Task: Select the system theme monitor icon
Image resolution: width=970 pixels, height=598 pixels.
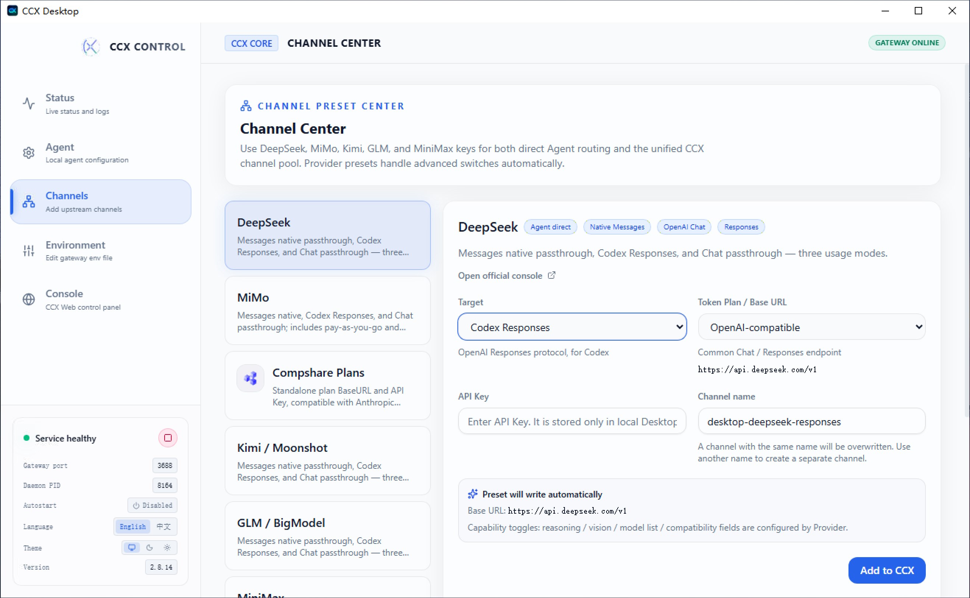Action: point(132,548)
